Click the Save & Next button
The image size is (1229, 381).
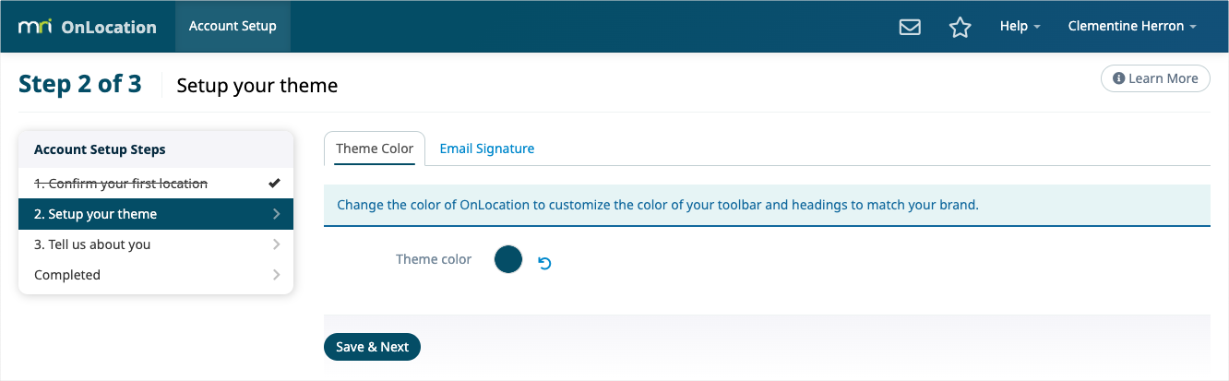[x=372, y=347]
